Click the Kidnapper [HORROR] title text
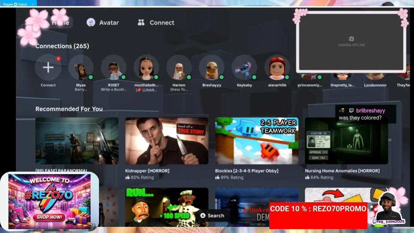The height and width of the screenshot is (233, 414). point(147,171)
